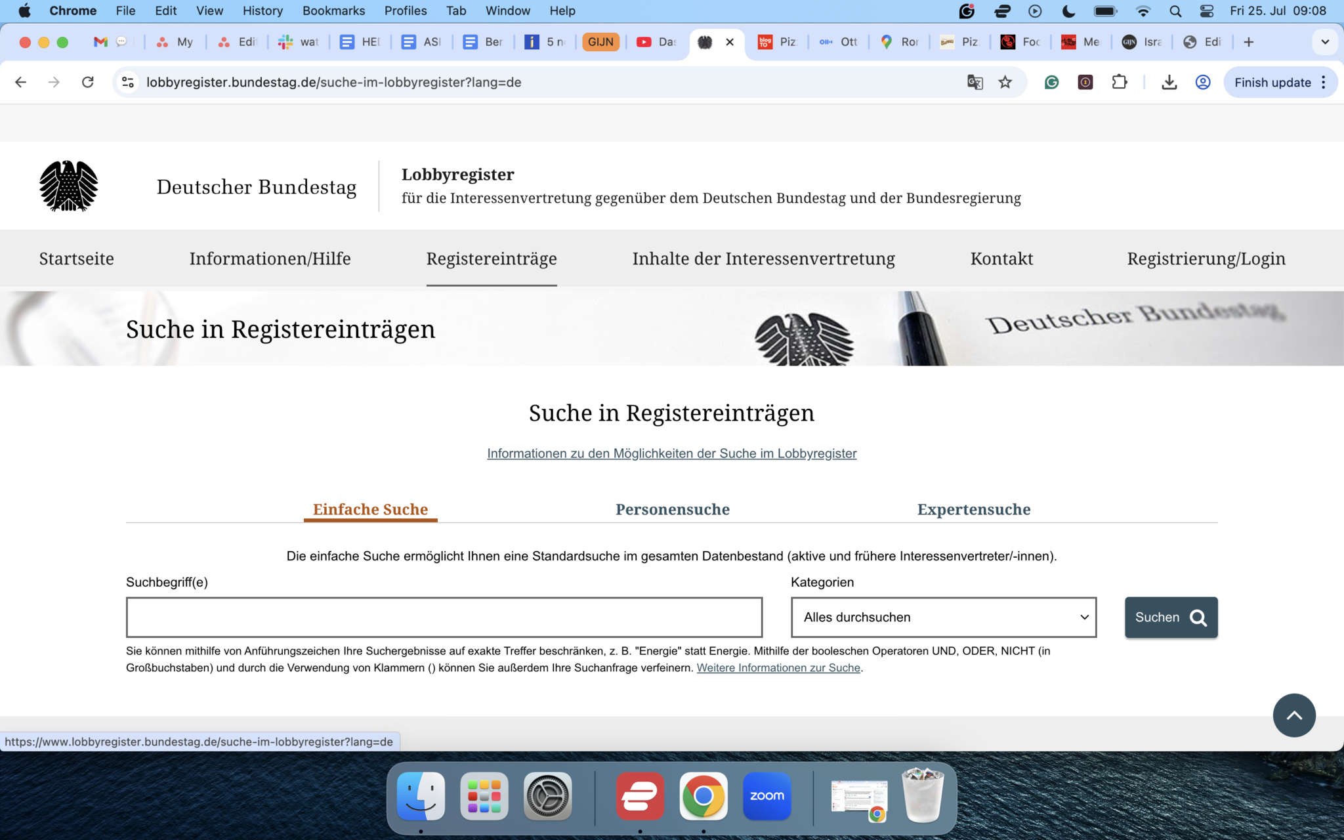Click the Suchen button
This screenshot has height=840, width=1344.
coord(1171,617)
